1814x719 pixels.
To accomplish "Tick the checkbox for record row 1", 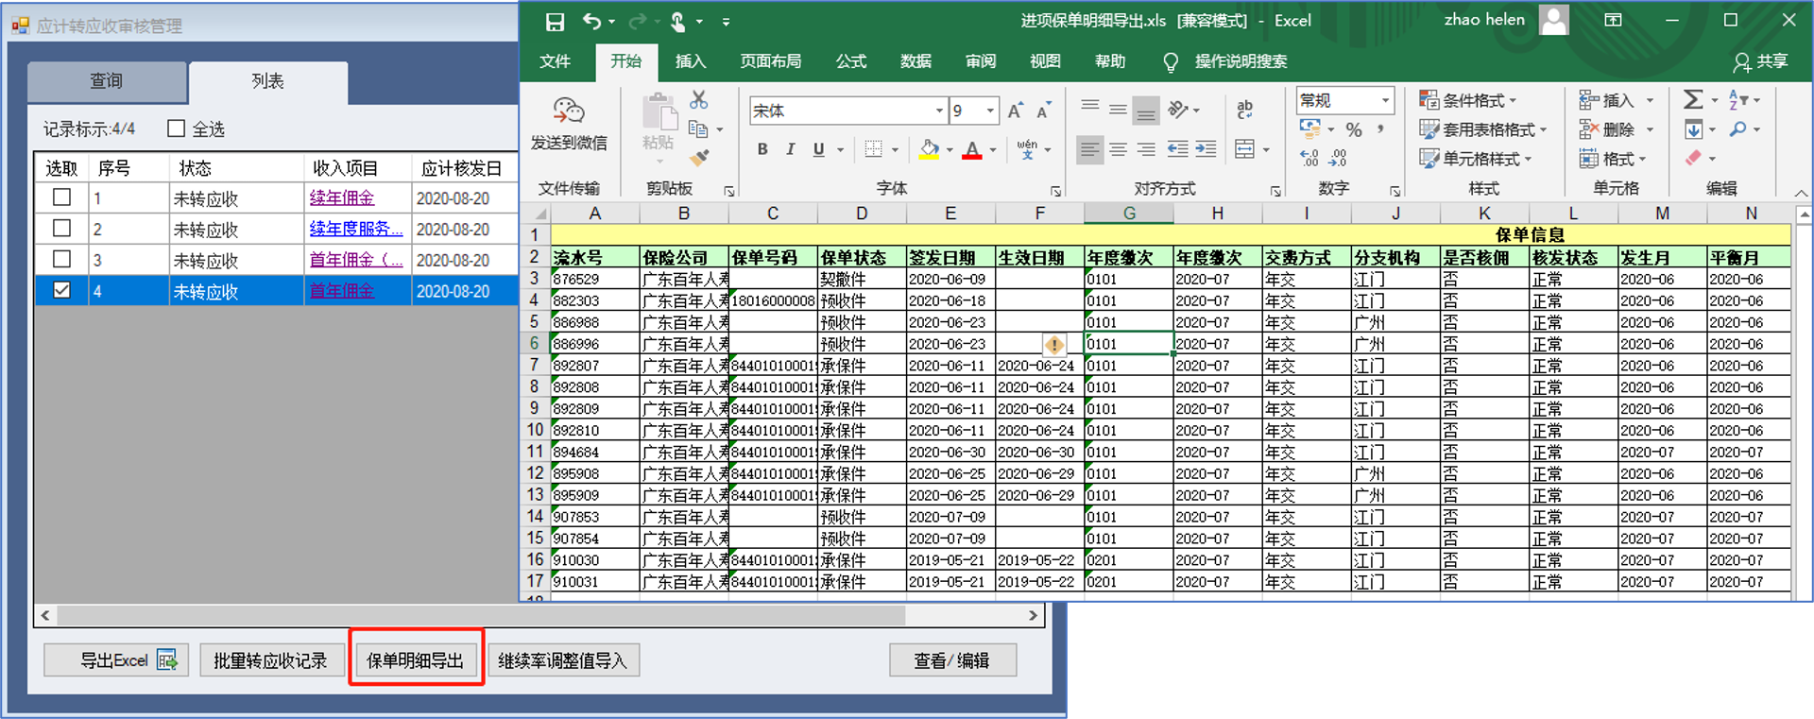I will pos(62,197).
